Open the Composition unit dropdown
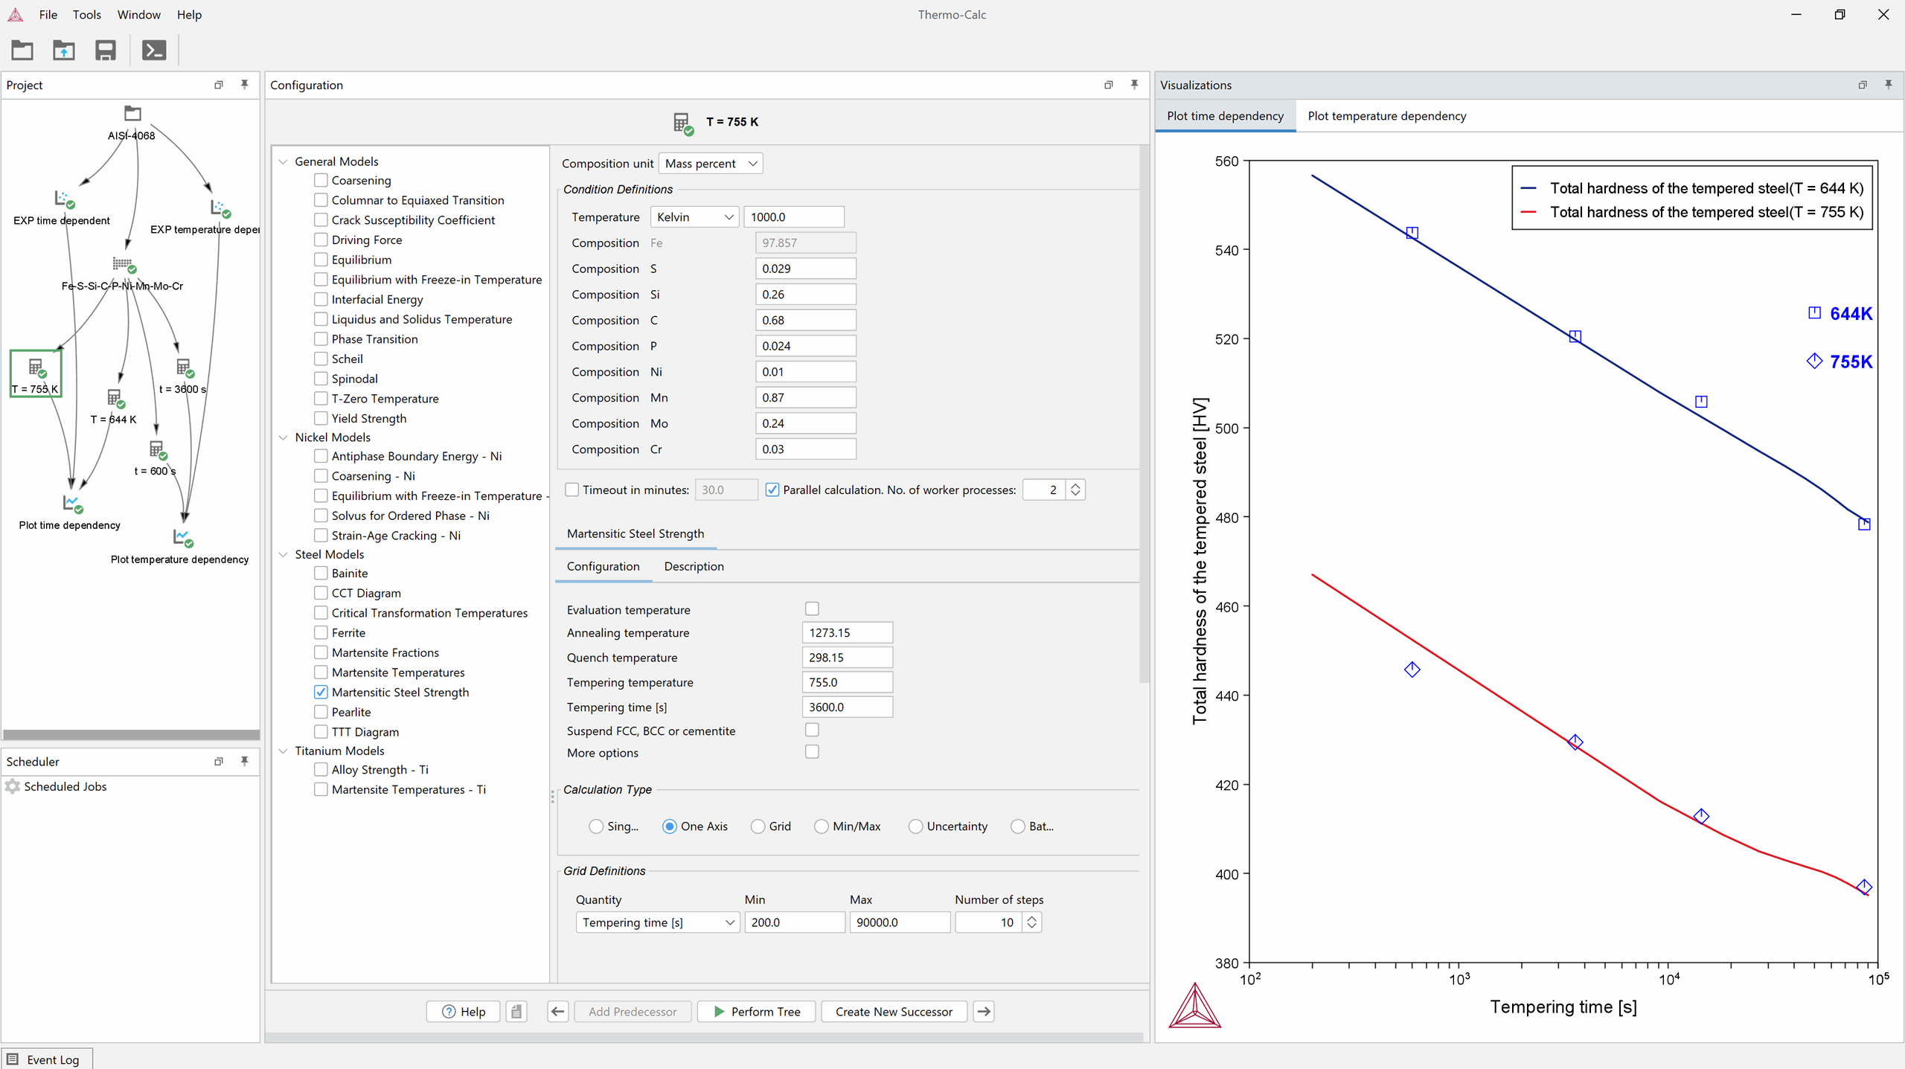This screenshot has height=1069, width=1905. coord(710,164)
